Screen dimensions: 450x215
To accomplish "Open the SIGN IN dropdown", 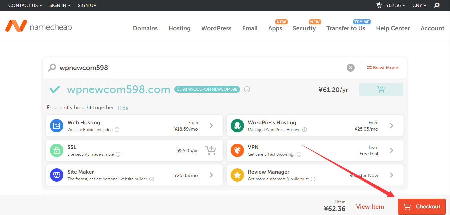I will [60, 5].
